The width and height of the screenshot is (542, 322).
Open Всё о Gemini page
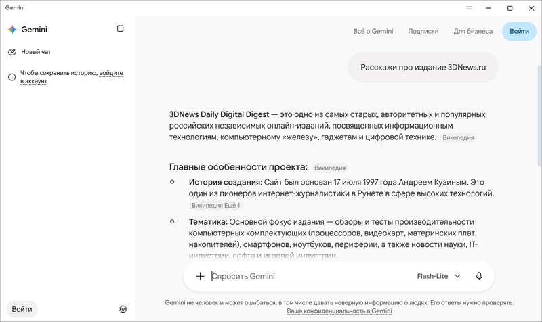373,31
